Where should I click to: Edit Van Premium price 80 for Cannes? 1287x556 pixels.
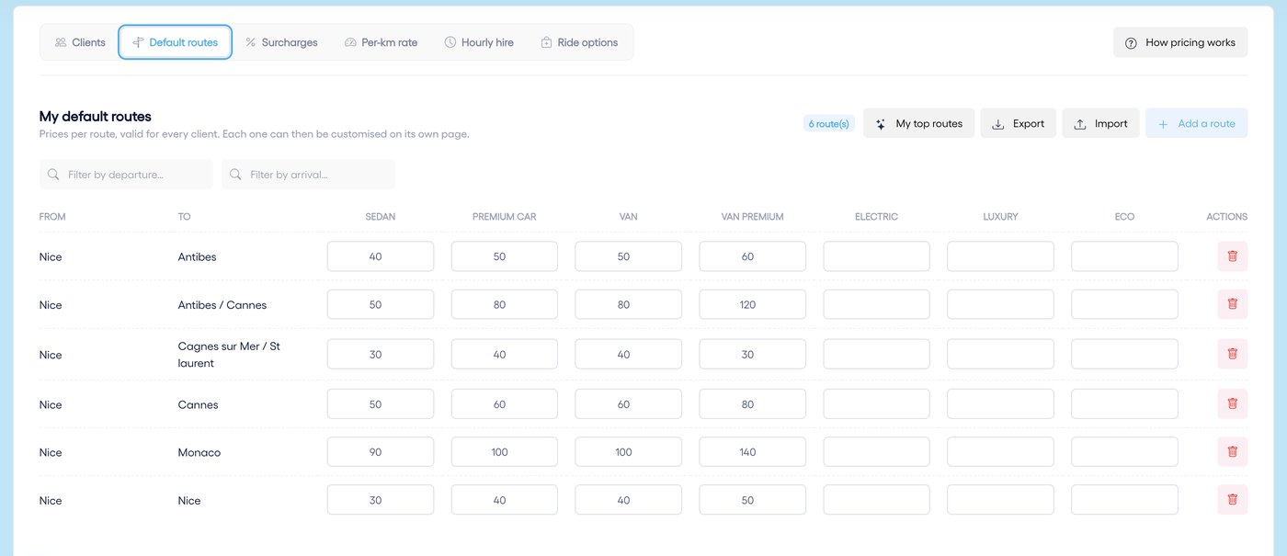752,403
